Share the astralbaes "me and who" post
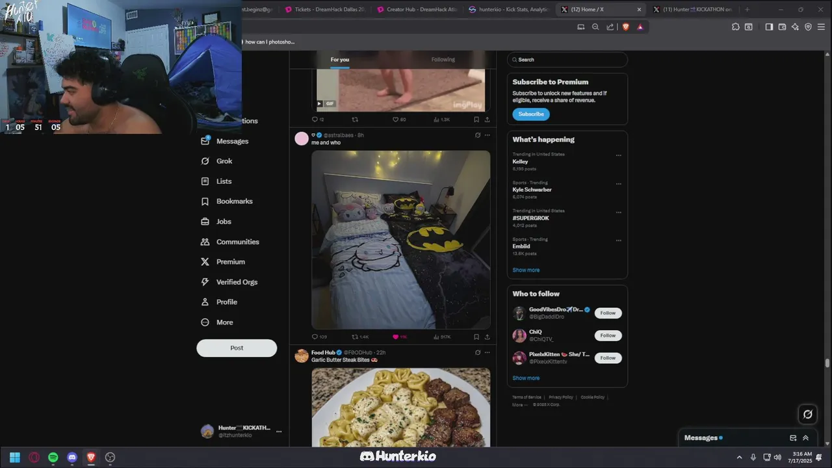The height and width of the screenshot is (468, 832). click(487, 337)
